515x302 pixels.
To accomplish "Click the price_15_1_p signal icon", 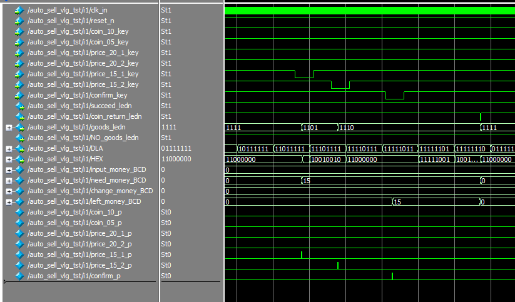I will coord(19,254).
